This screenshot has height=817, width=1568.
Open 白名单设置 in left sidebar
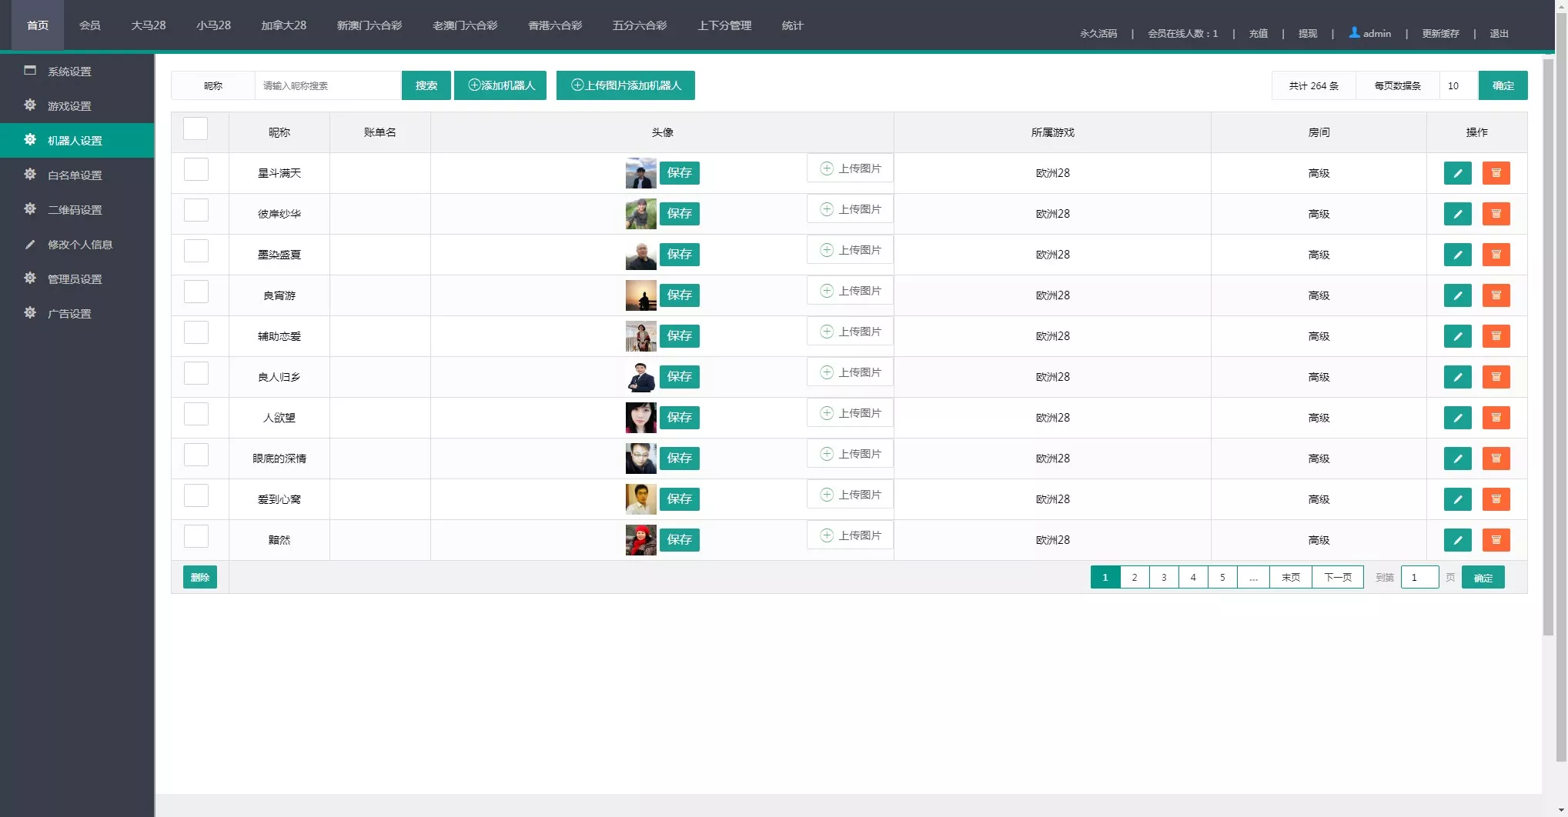(x=75, y=175)
